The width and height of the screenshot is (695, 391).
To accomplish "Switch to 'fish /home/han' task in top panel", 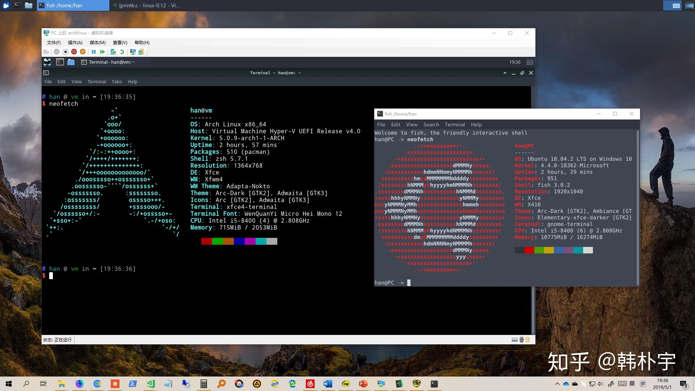I will point(73,5).
